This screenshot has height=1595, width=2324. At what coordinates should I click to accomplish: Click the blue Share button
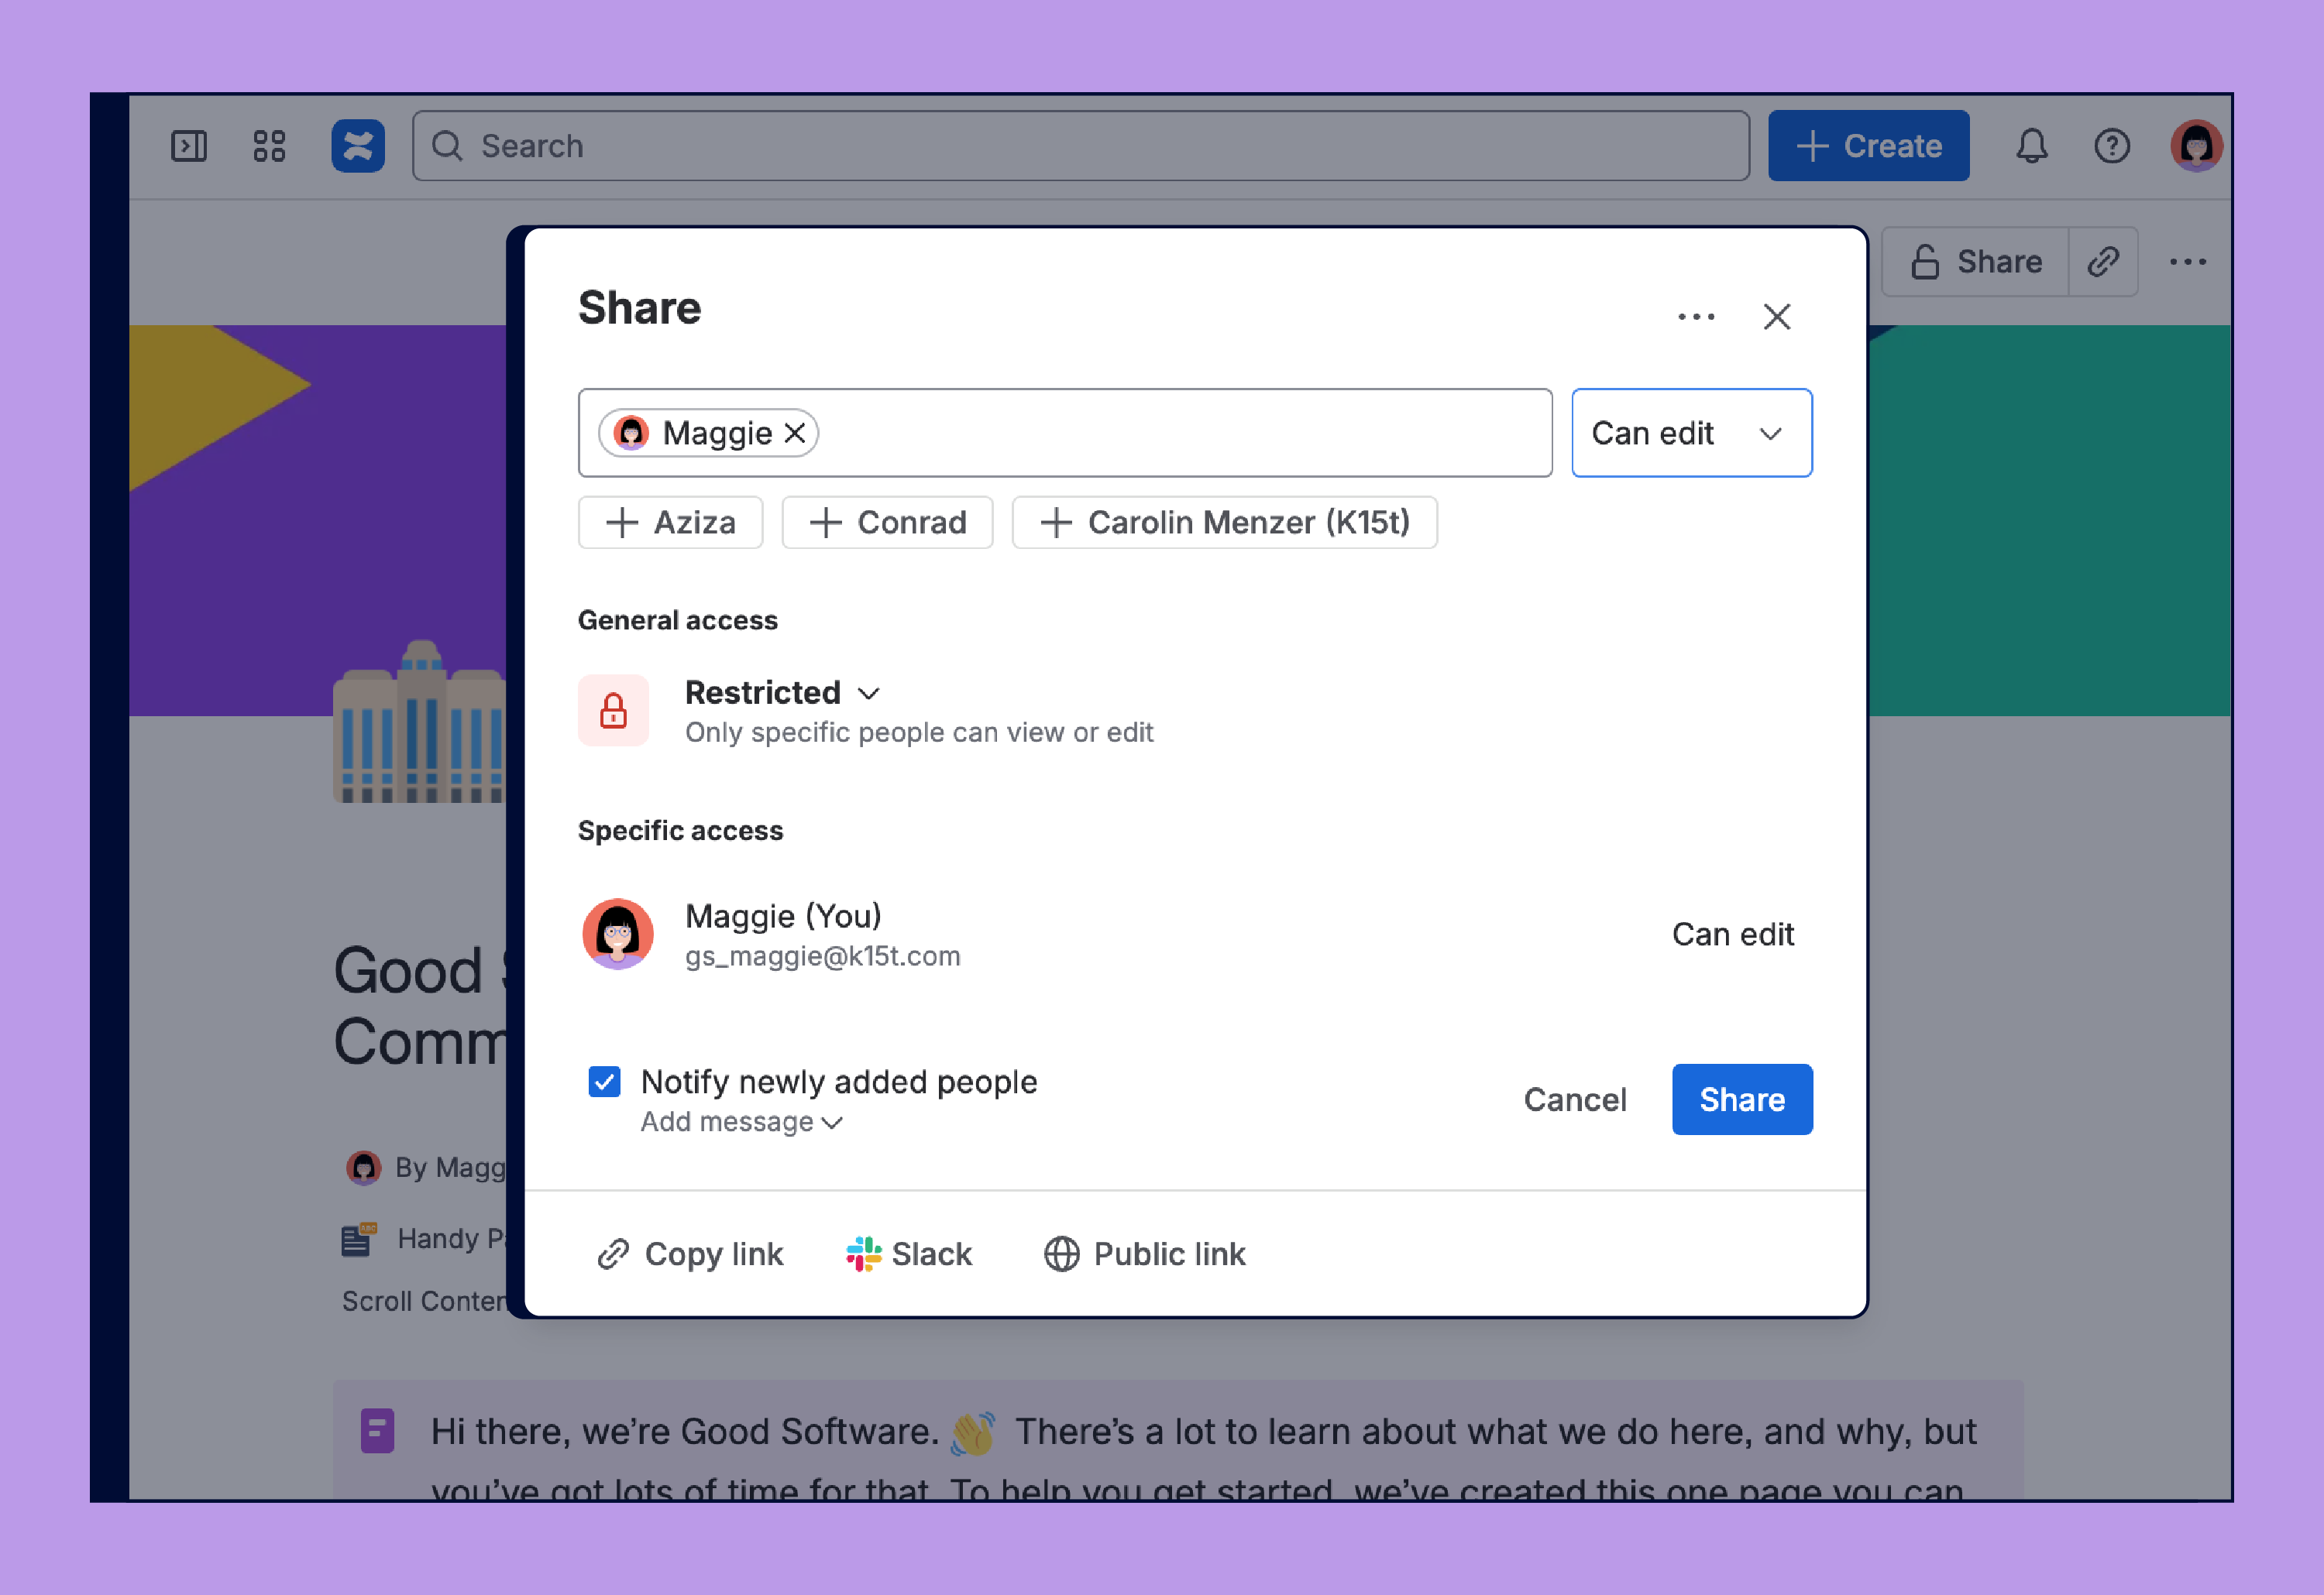tap(1741, 1099)
